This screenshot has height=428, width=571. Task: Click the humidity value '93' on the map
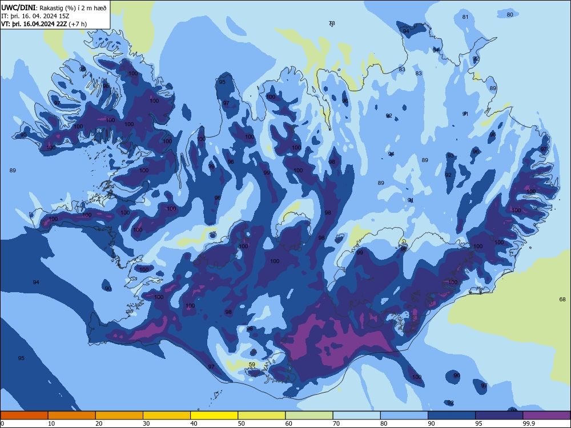pyautogui.click(x=451, y=155)
